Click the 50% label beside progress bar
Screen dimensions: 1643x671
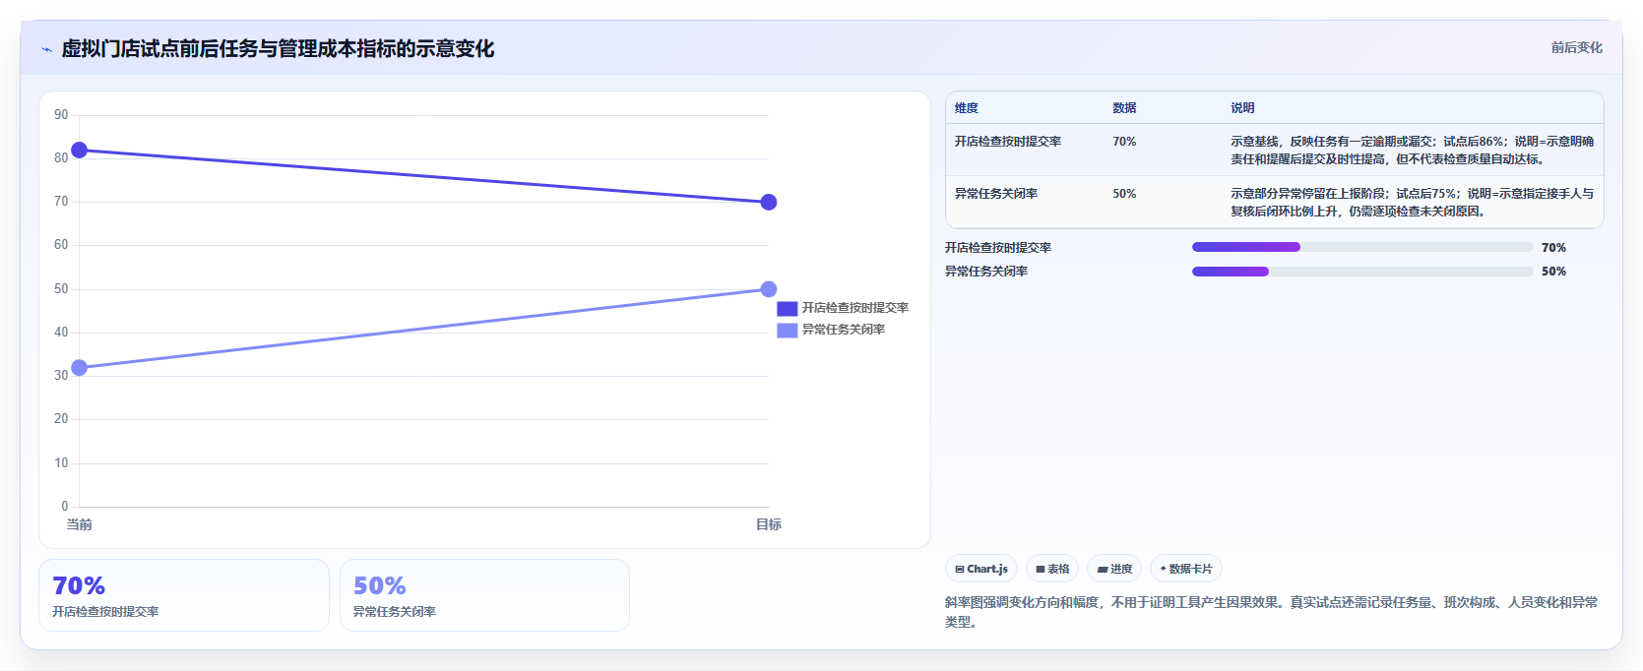(1553, 272)
